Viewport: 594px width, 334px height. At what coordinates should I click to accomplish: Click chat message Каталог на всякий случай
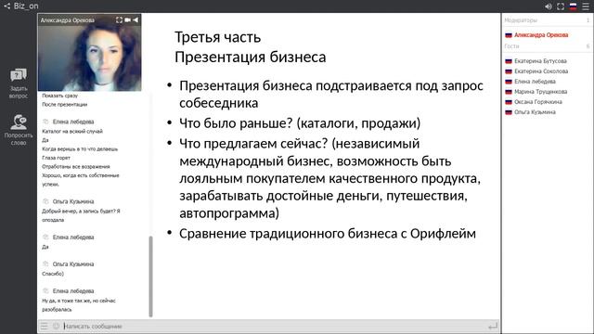pos(72,132)
